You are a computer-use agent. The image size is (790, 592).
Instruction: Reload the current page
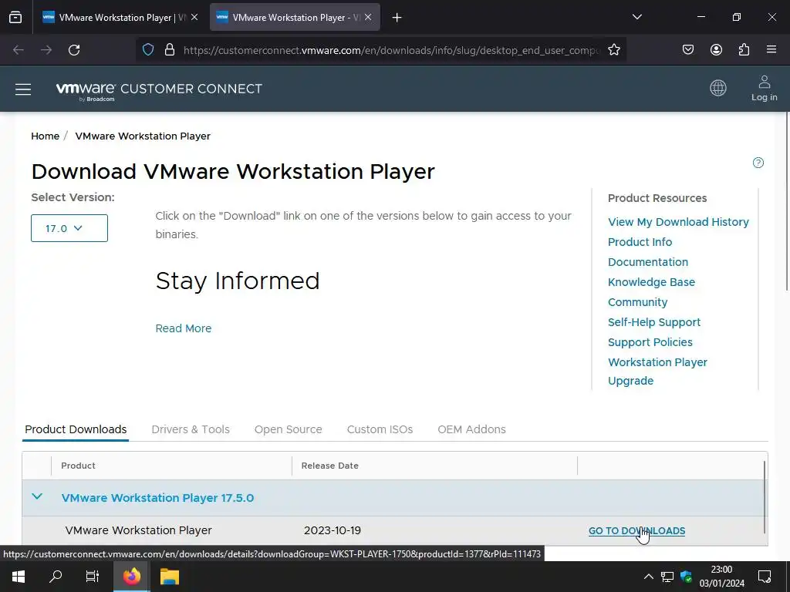(x=74, y=50)
